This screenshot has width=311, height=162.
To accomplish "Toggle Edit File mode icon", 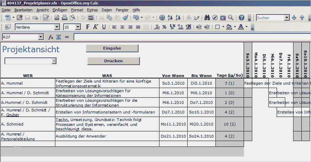I will pos(46,18).
